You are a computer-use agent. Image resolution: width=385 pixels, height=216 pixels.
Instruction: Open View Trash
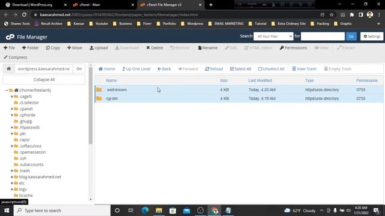click(304, 69)
